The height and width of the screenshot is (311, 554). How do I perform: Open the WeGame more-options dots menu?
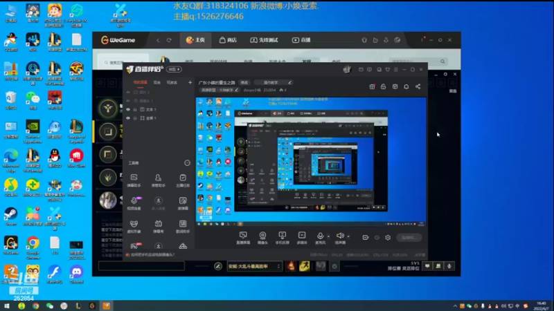(422, 40)
